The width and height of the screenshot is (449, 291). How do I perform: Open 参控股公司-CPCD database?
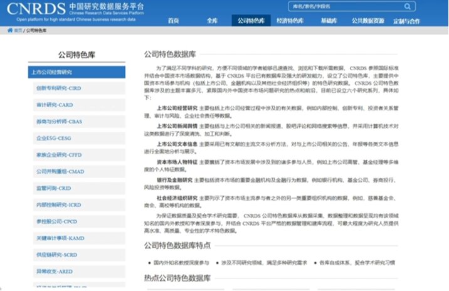(79, 221)
